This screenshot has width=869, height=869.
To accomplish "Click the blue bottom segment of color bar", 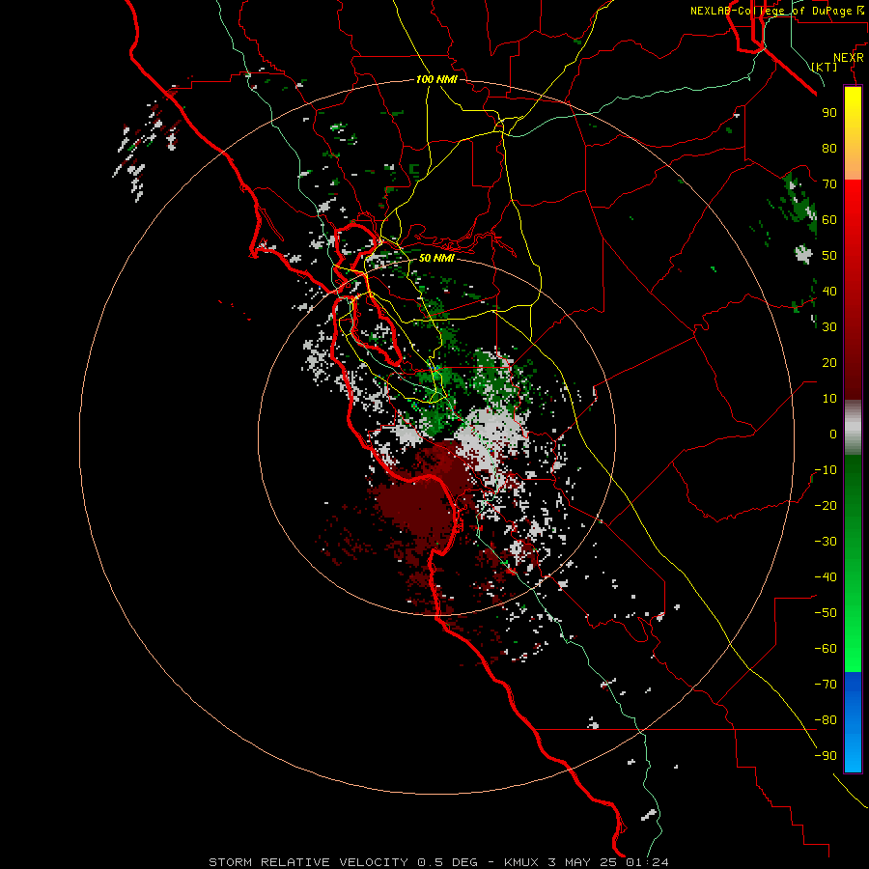I will pos(853,721).
